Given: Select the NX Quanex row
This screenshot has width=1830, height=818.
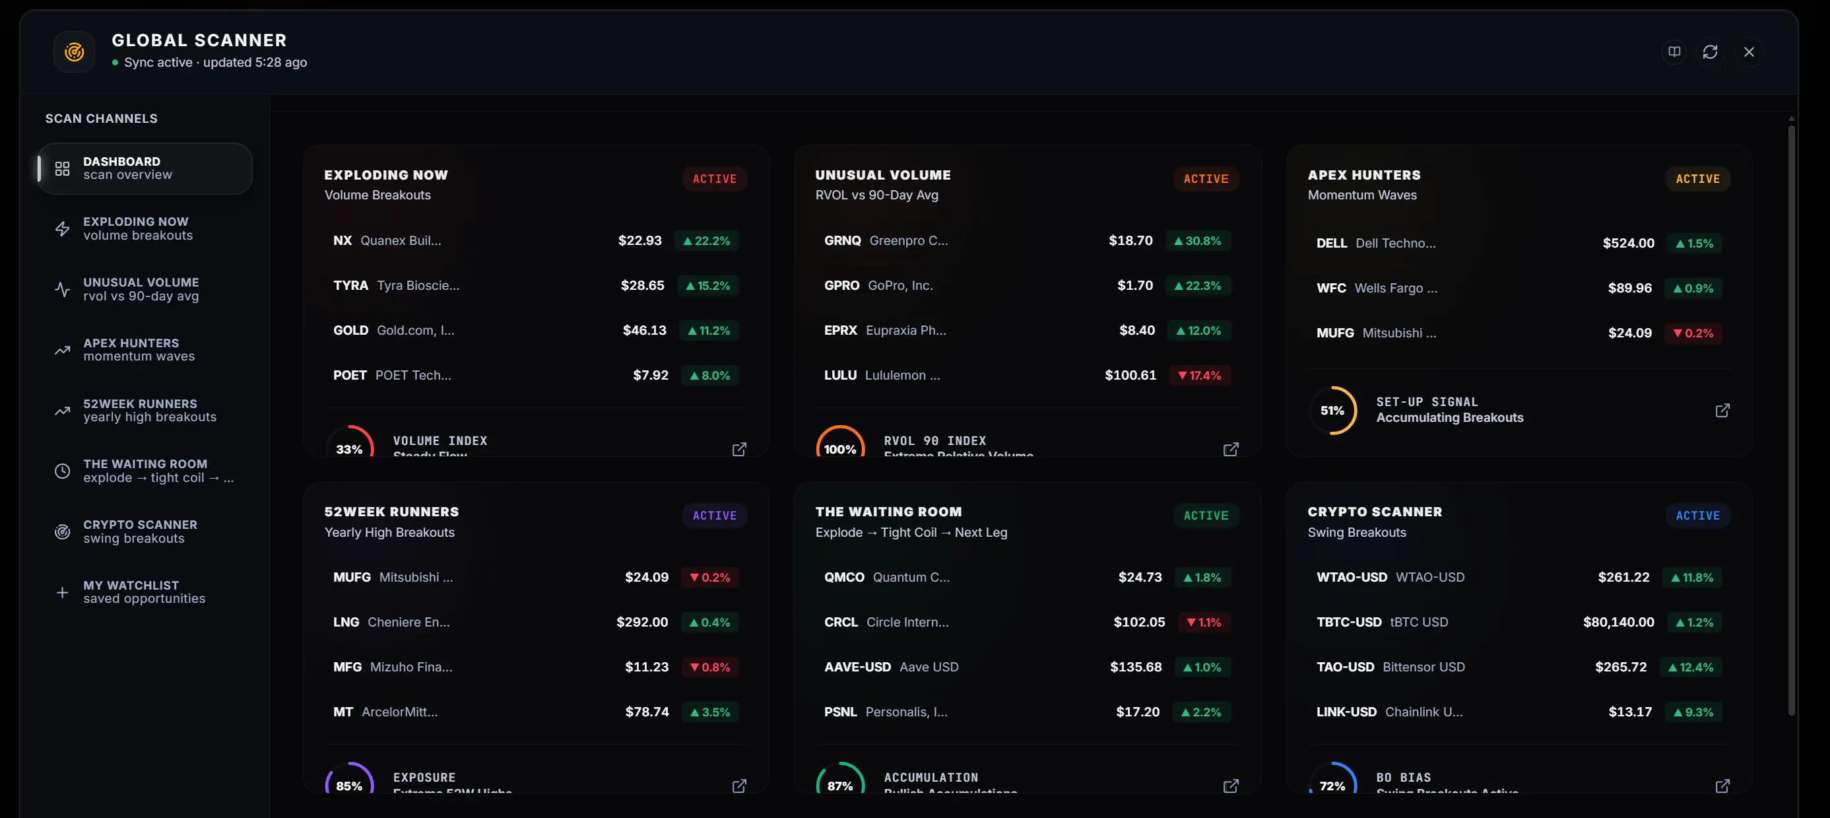Looking at the screenshot, I should point(536,241).
